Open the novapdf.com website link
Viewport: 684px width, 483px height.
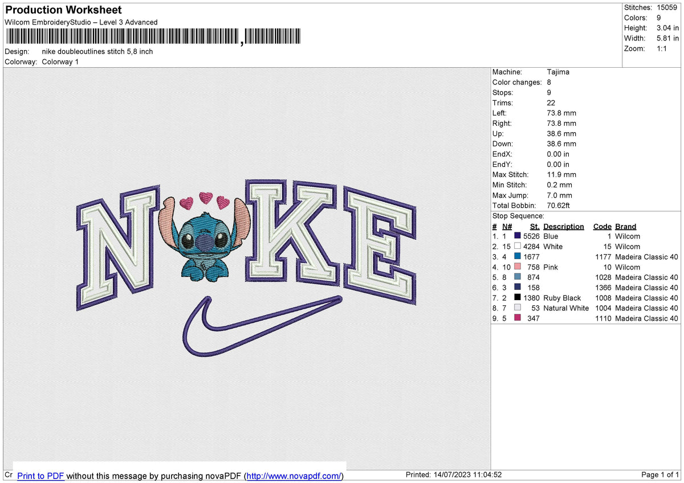tap(295, 476)
